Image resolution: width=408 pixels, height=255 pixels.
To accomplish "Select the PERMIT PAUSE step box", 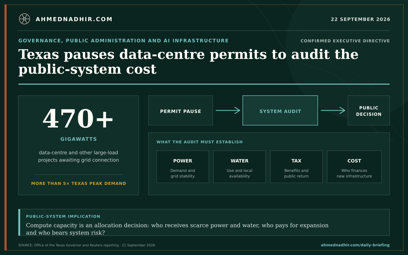I will [x=181, y=110].
